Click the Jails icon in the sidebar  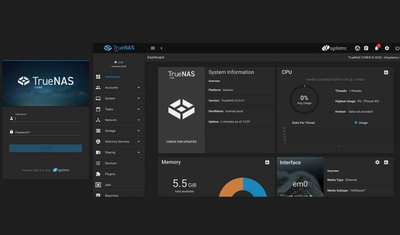99,185
